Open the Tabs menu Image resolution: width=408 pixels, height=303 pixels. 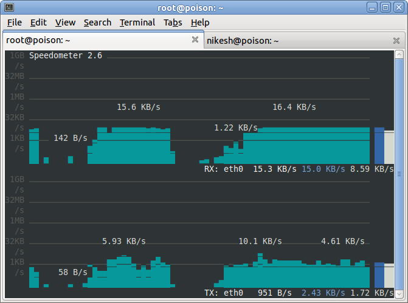tap(173, 22)
